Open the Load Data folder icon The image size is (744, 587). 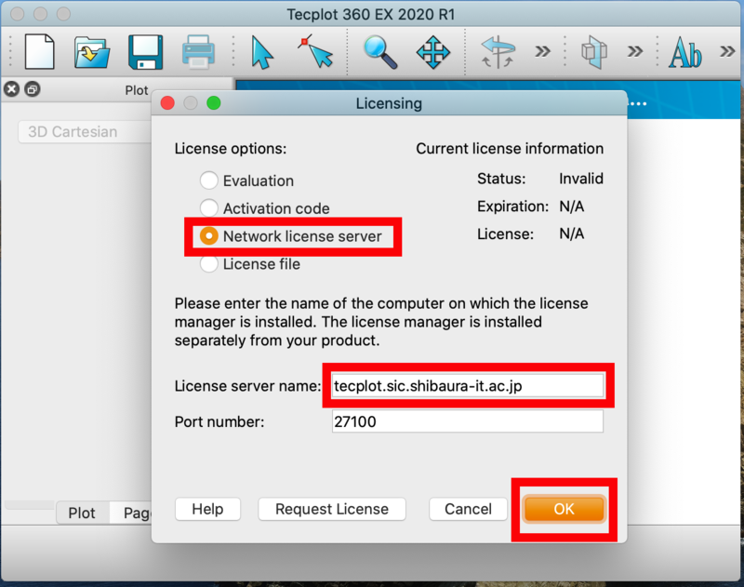point(92,52)
